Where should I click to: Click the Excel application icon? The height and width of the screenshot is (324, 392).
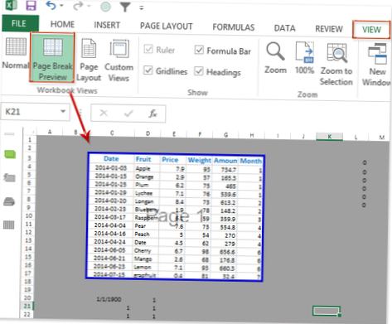[x=12, y=5]
